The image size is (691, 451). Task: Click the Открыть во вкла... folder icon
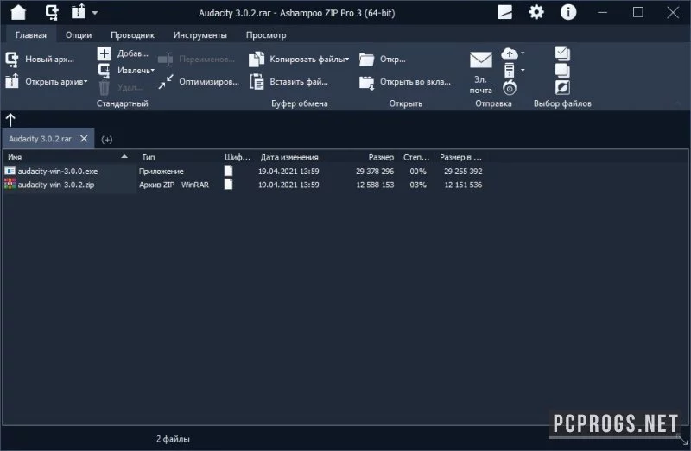click(x=366, y=82)
